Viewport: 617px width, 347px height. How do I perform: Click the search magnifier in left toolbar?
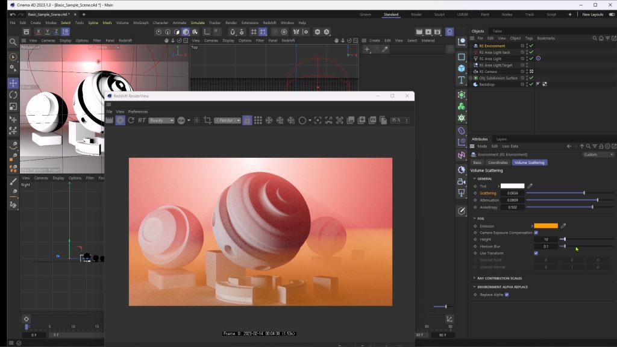[x=13, y=42]
